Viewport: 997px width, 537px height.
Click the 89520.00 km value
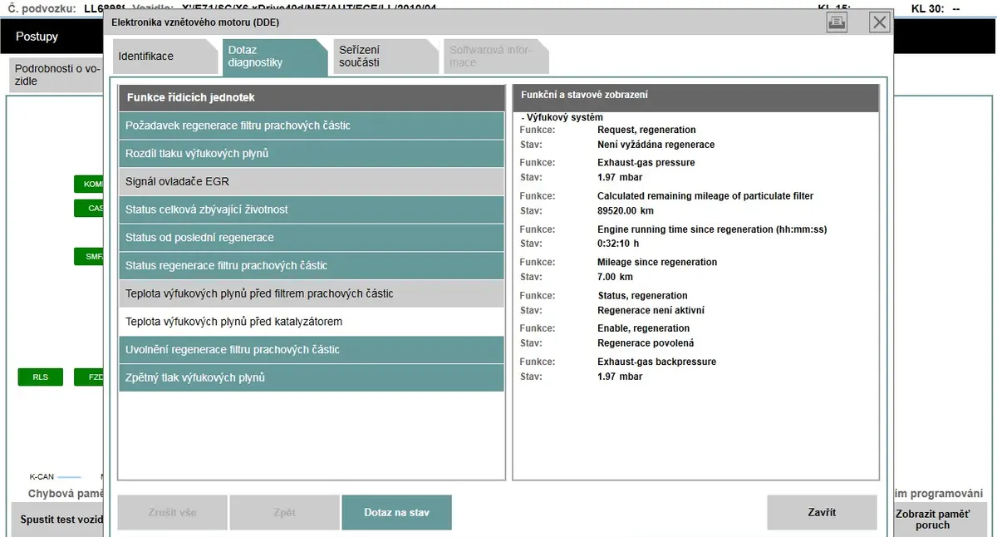[x=627, y=211]
